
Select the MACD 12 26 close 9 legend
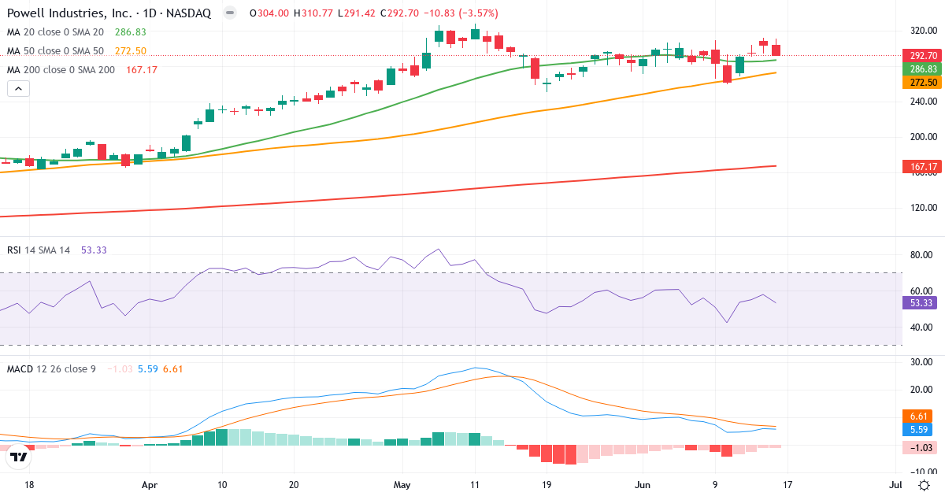click(50, 368)
